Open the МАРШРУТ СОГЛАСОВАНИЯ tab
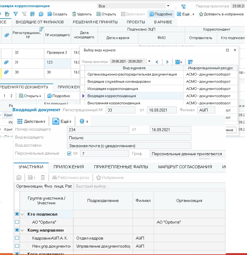247x255 pixels. point(185,167)
